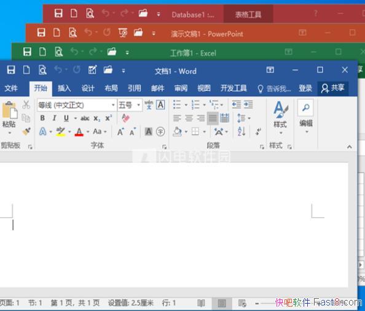Click the Save icon in Word title bar

pyautogui.click(x=11, y=70)
